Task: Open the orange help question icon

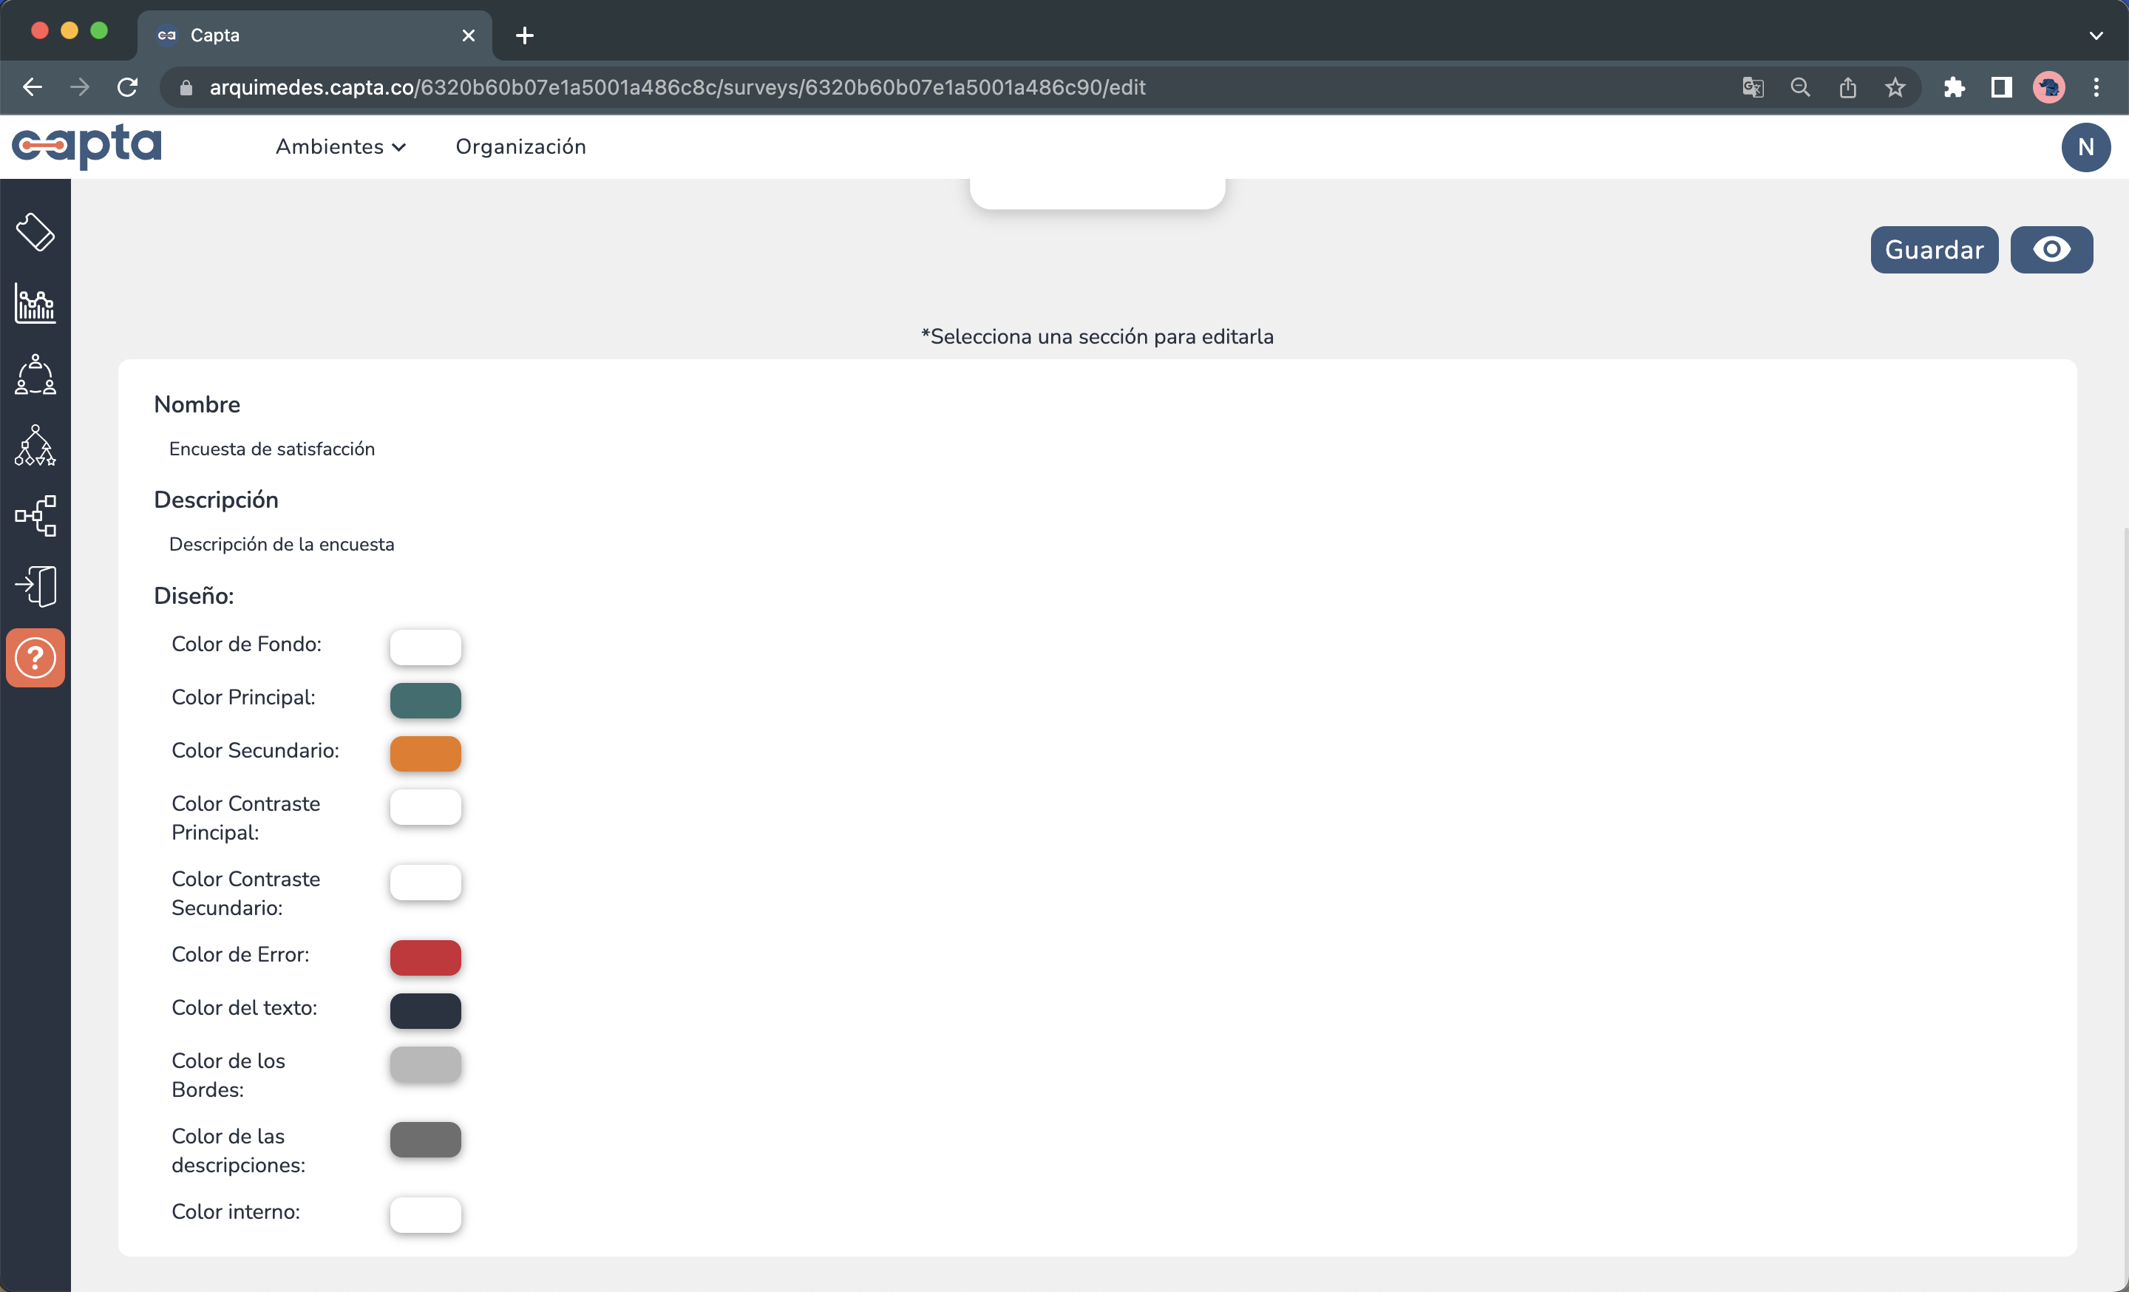Action: [x=35, y=658]
